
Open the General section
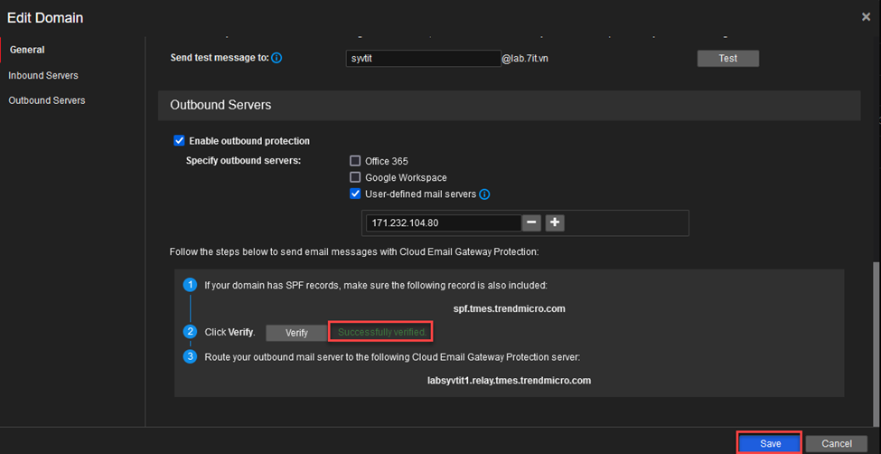point(27,50)
